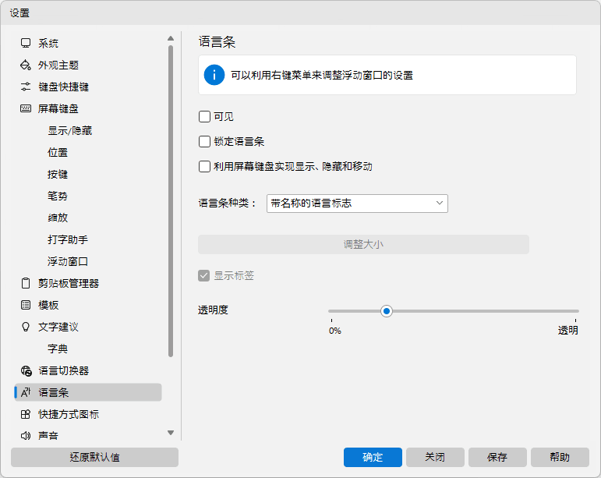Screen dimensions: 601x478
Task: Check 利用屏幕键盘实现显示、隐藏和移动 option
Action: (x=204, y=166)
